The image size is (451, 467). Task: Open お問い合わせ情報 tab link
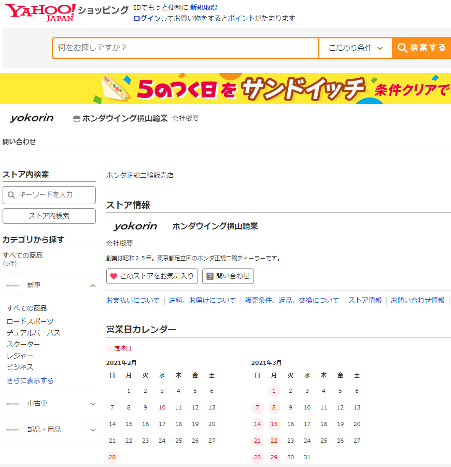[417, 300]
